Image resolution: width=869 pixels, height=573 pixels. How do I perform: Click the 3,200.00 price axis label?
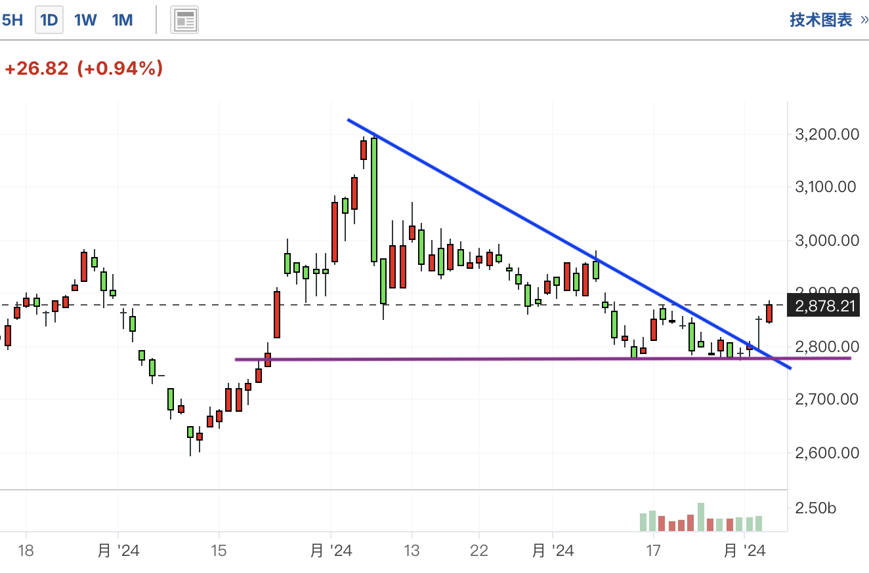826,134
